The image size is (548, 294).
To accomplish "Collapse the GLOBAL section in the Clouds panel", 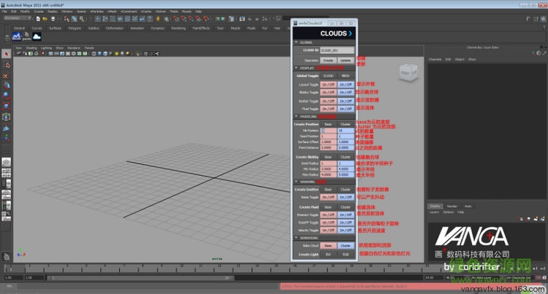I will pyautogui.click(x=296, y=42).
